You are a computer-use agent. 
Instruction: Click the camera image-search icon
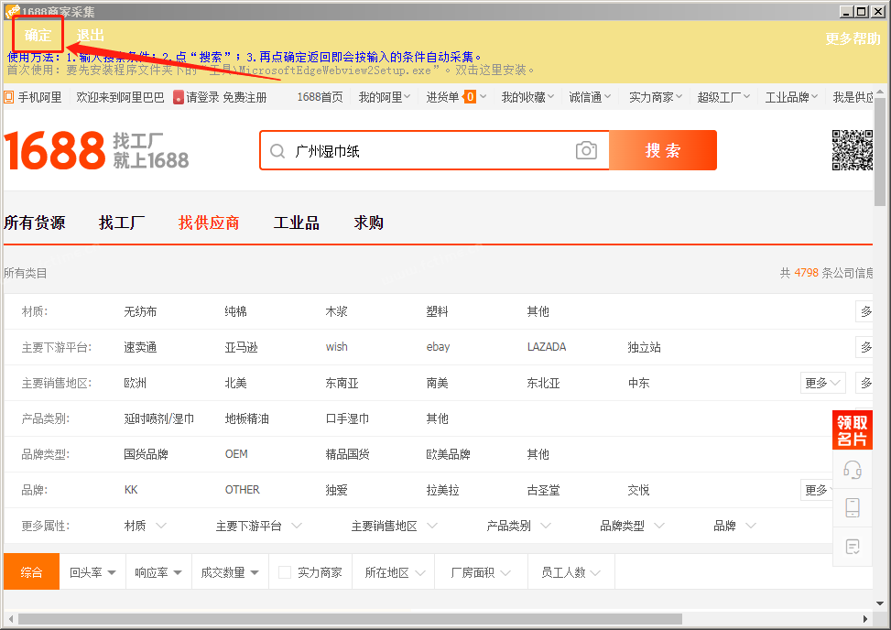[586, 150]
